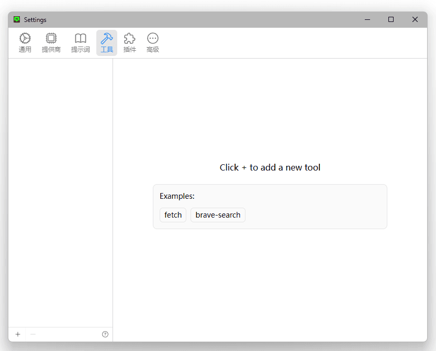This screenshot has height=351, width=436.
Task: Select the 工具 tools tab
Action: pyautogui.click(x=107, y=43)
